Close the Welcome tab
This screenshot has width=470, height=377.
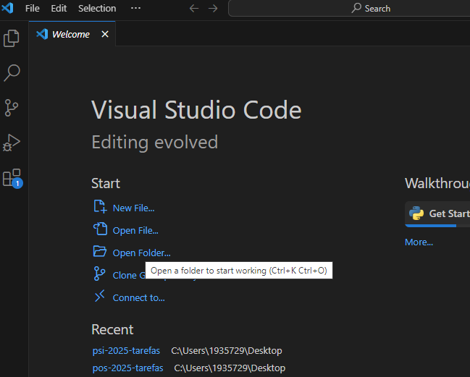click(105, 34)
